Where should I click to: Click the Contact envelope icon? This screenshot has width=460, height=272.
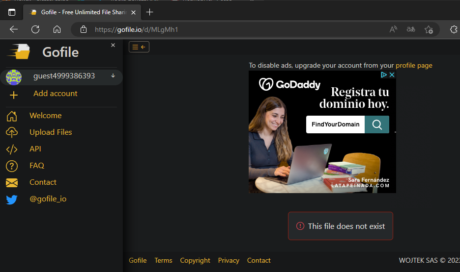coord(12,183)
